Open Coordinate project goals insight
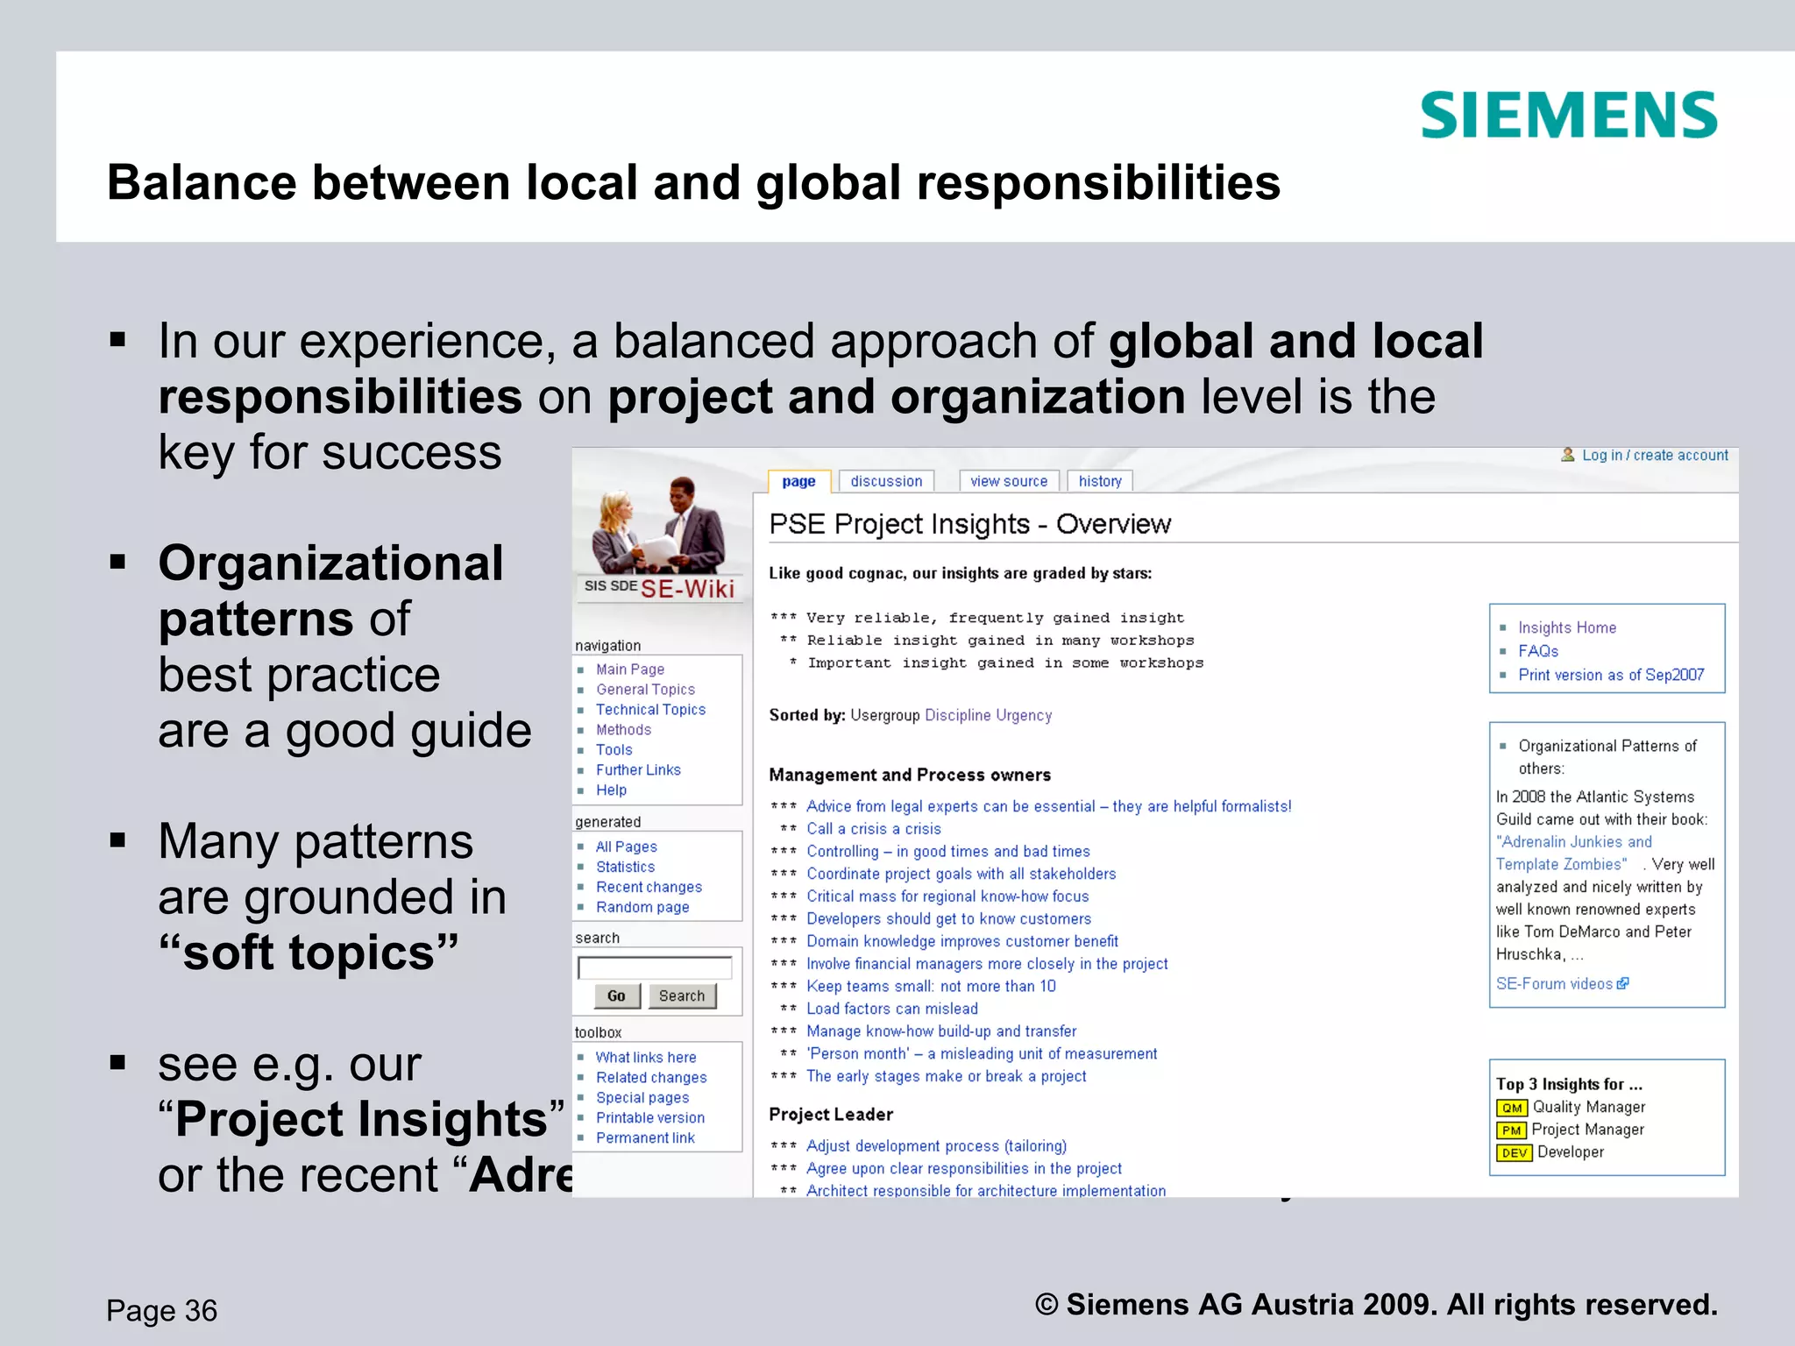This screenshot has height=1346, width=1795. point(961,874)
